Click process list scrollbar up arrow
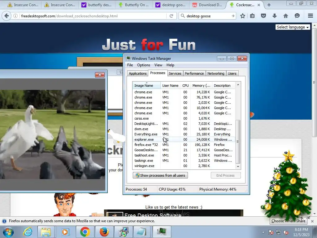 coord(238,85)
